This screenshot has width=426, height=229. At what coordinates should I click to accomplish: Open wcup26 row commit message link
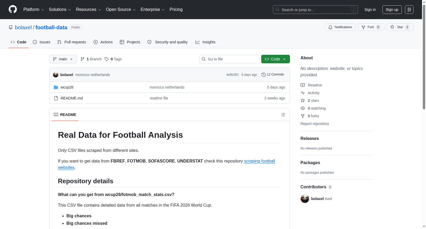[x=167, y=87]
